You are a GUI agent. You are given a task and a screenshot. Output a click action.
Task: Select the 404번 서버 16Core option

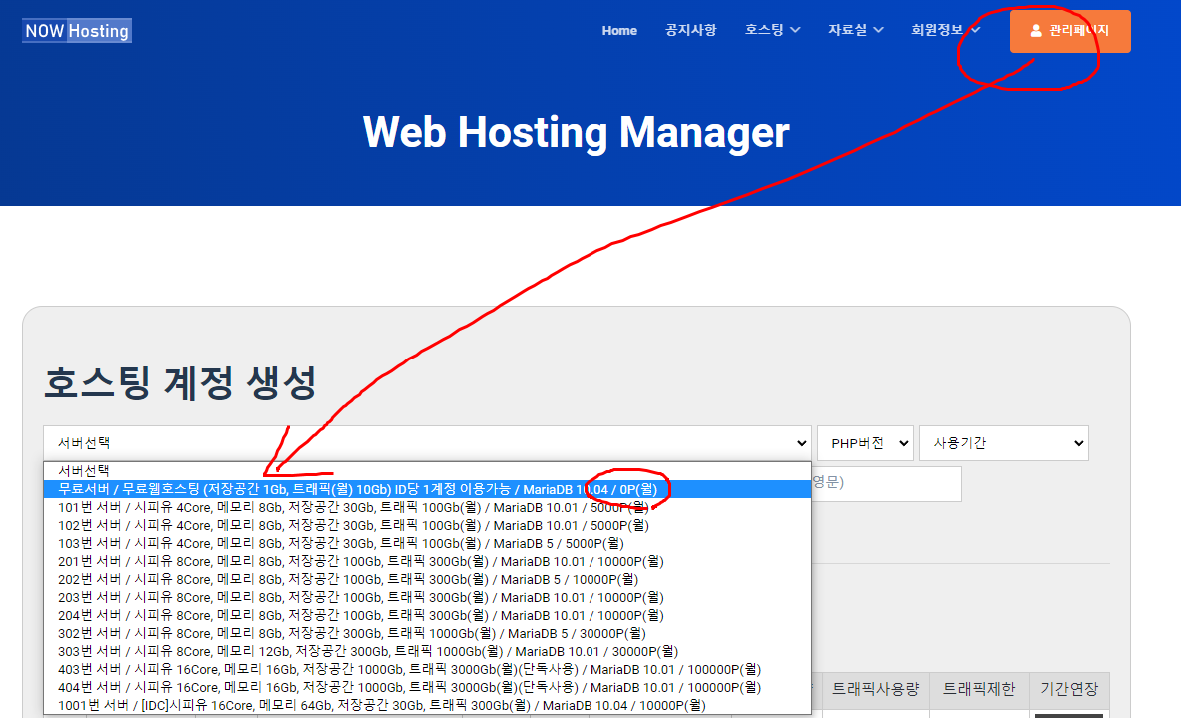(409, 687)
